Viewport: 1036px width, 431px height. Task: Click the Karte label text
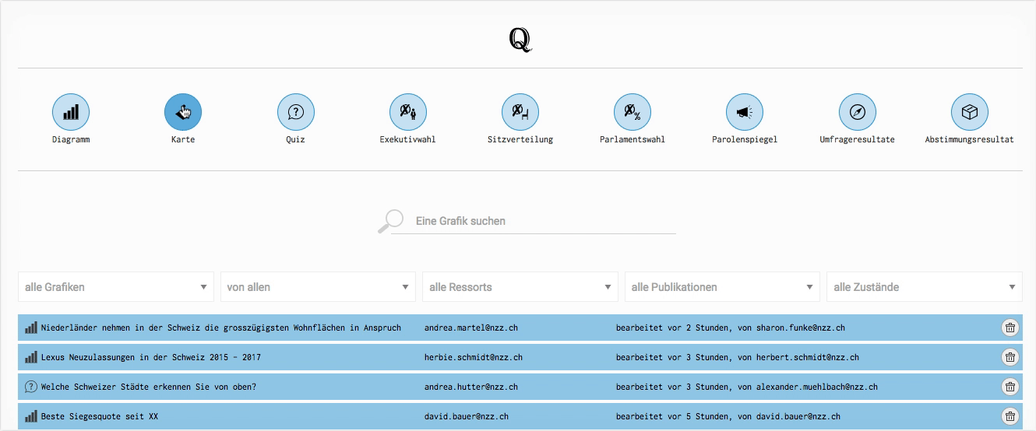point(183,140)
